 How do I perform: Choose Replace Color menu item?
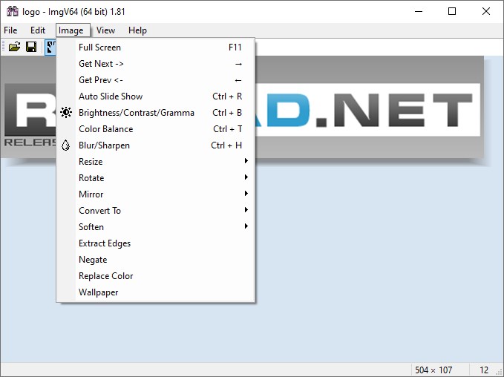(156, 276)
